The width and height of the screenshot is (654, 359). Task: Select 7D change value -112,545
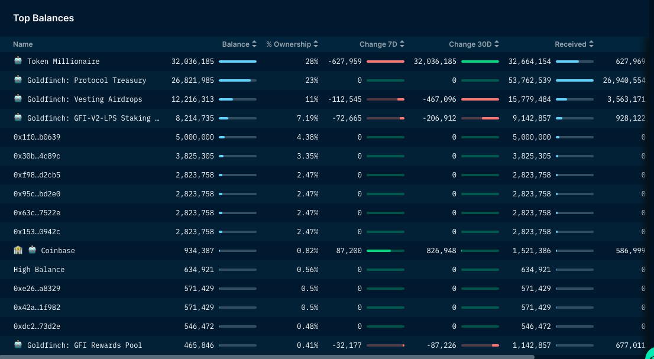[x=345, y=99]
